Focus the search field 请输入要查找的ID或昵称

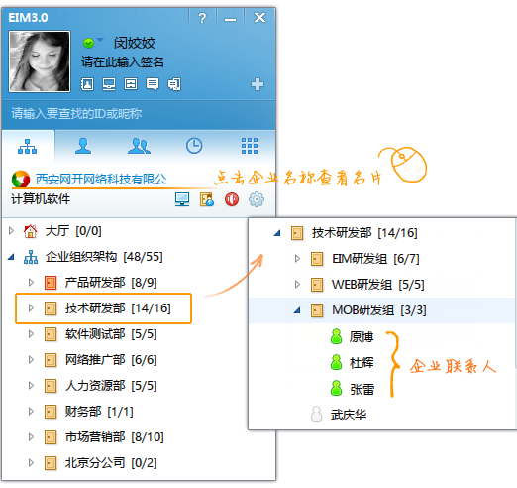tap(139, 114)
